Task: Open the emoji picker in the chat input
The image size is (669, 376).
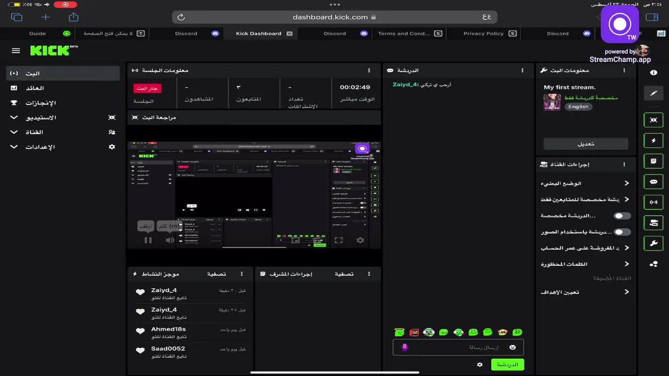Action: (x=512, y=347)
